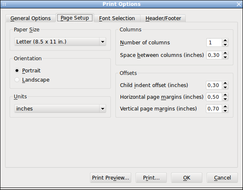Decrease child indent offset
Image resolution: width=243 pixels, height=190 pixels.
(225, 87)
